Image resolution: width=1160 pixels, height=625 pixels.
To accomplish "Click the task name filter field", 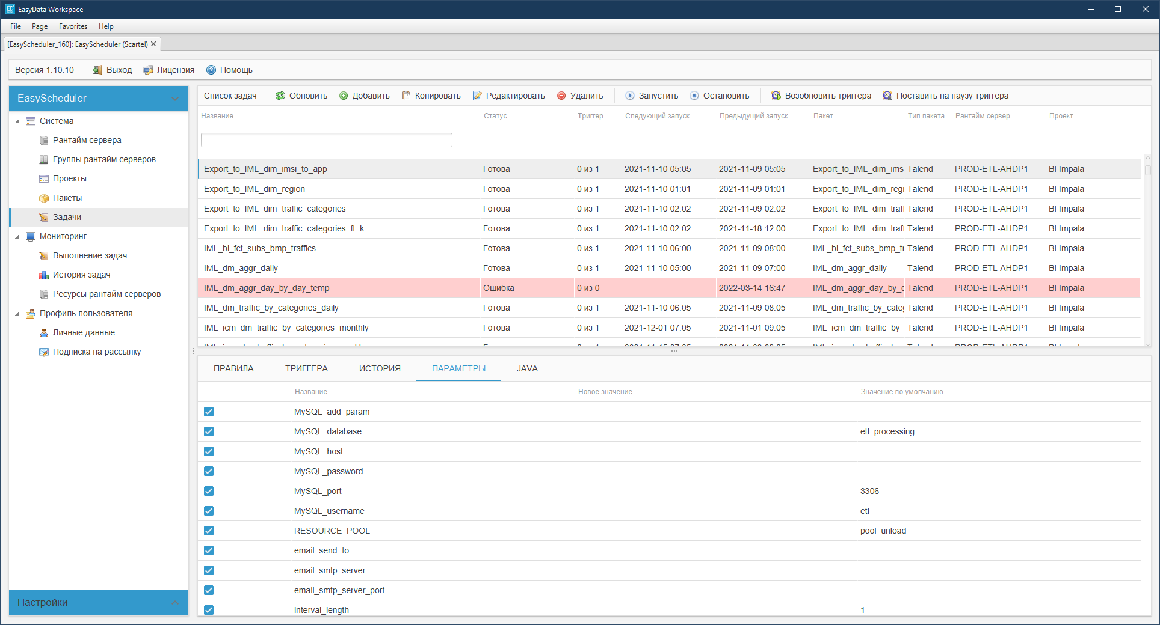I will pos(326,140).
